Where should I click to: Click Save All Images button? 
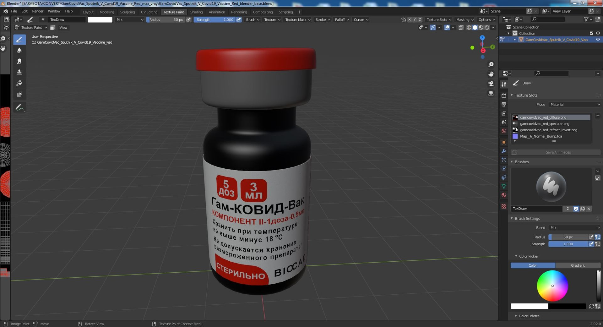(558, 152)
